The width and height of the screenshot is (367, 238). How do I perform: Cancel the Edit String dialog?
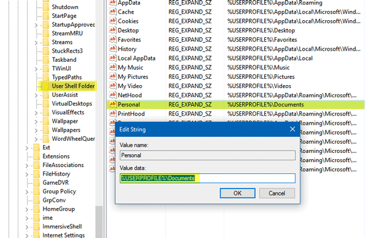[x=277, y=193]
